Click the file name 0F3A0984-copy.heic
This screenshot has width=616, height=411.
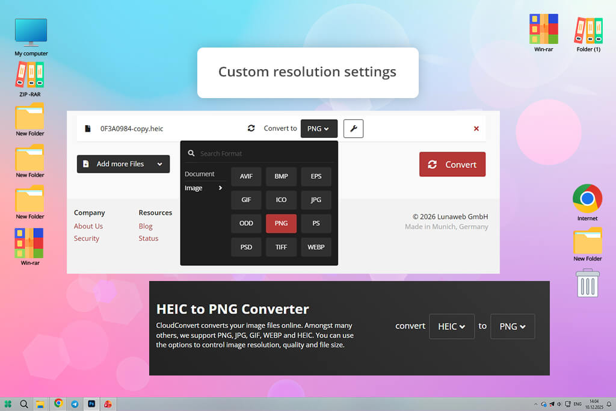tap(132, 129)
